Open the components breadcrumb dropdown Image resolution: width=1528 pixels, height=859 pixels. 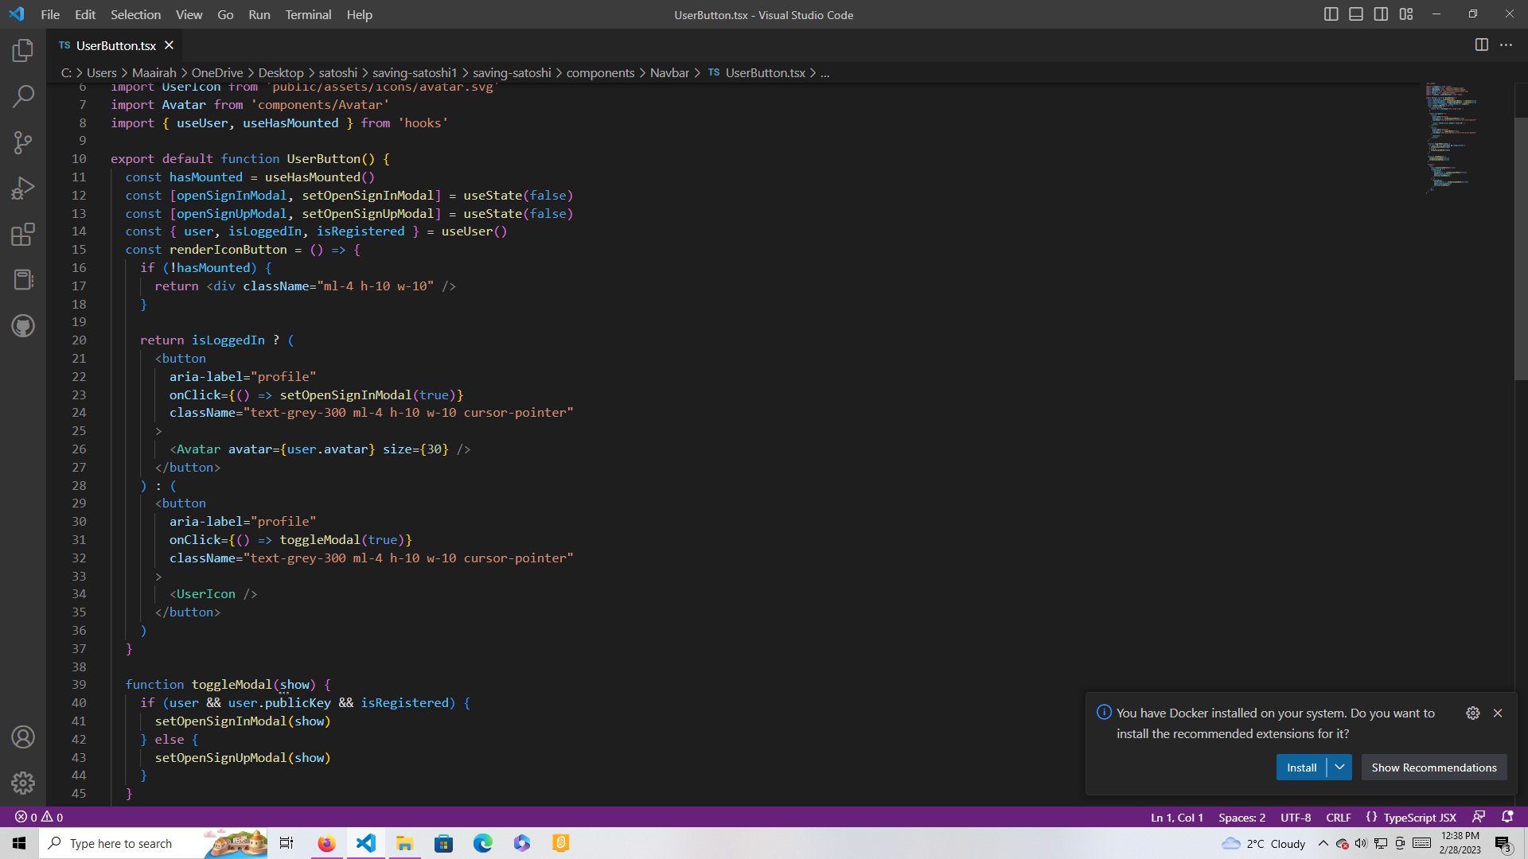click(602, 72)
